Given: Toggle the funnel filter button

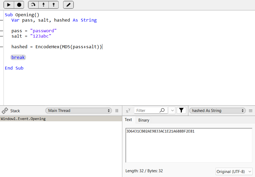Looking at the screenshot, I should click(181, 110).
